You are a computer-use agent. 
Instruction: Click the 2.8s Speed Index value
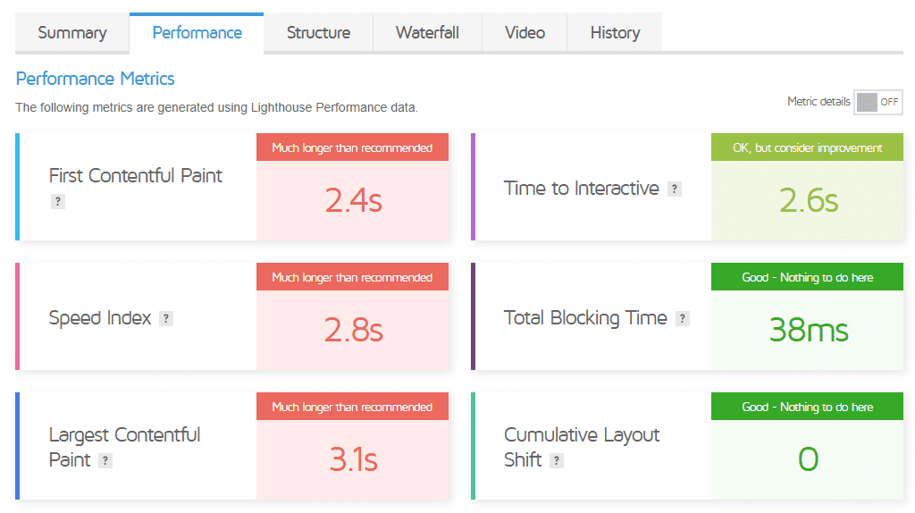pyautogui.click(x=353, y=331)
